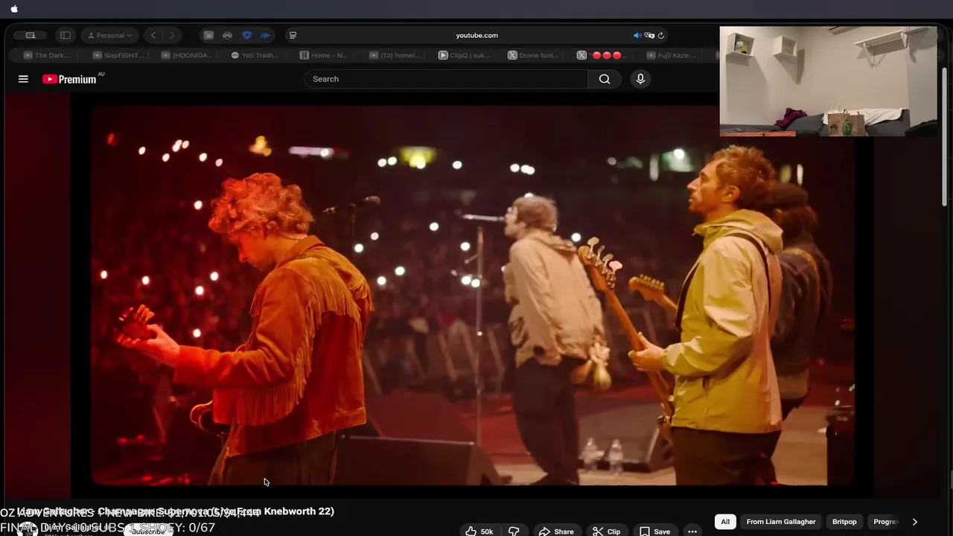Image resolution: width=953 pixels, height=536 pixels.
Task: Select the All filter chip
Action: (x=725, y=522)
